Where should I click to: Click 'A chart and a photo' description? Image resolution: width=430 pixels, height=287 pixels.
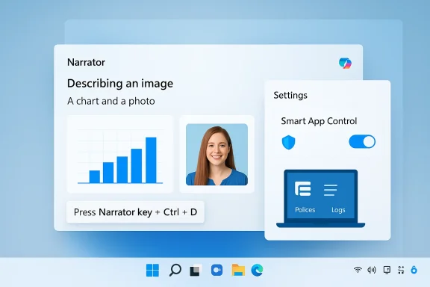click(x=111, y=101)
